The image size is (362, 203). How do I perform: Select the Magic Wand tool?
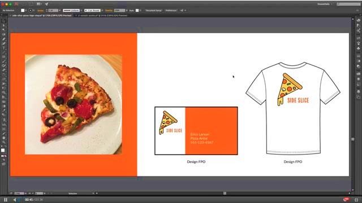(x=3, y=30)
